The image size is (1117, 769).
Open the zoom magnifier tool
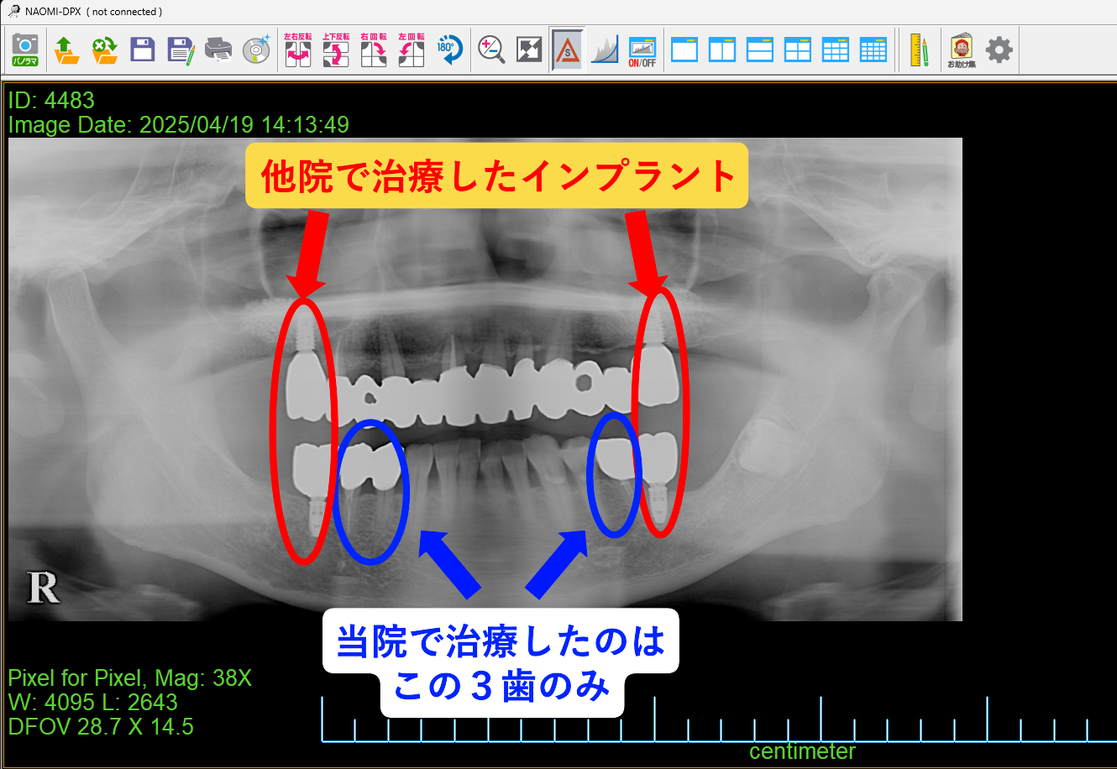point(490,49)
